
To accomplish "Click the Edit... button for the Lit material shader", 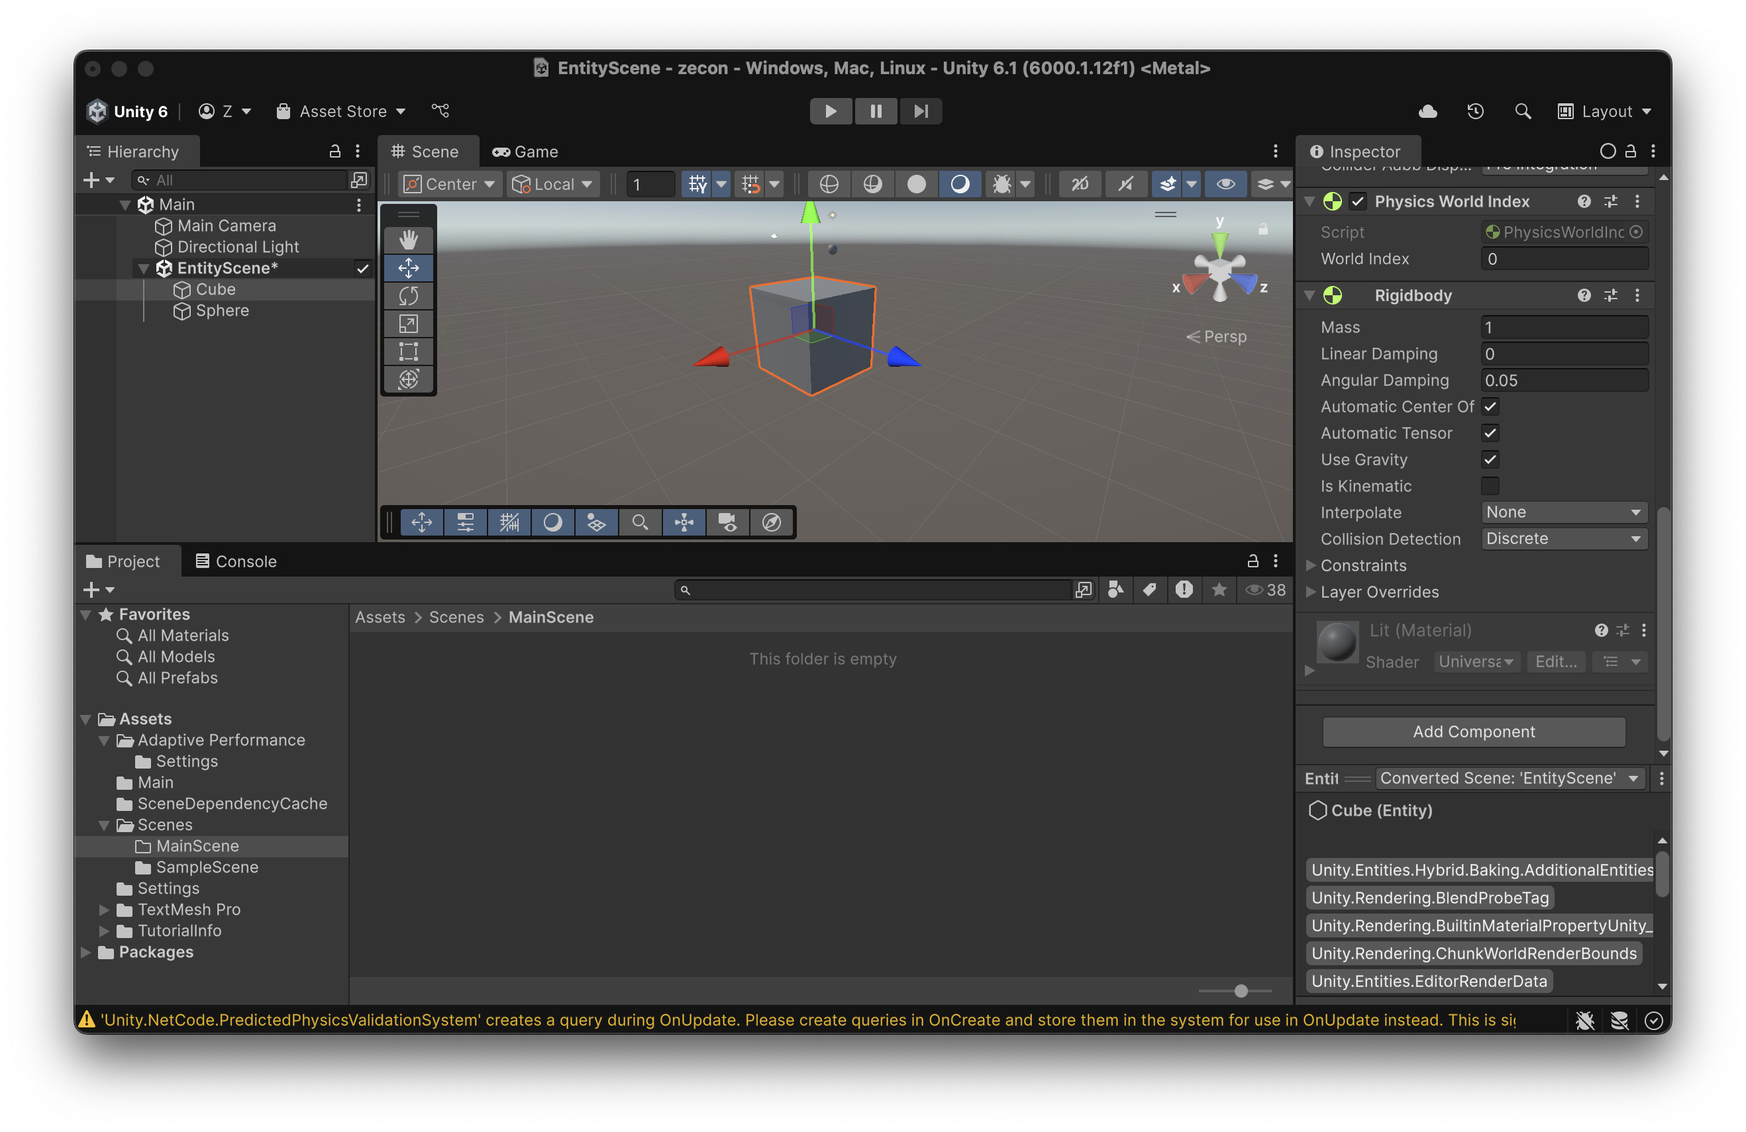I will 1556,662.
